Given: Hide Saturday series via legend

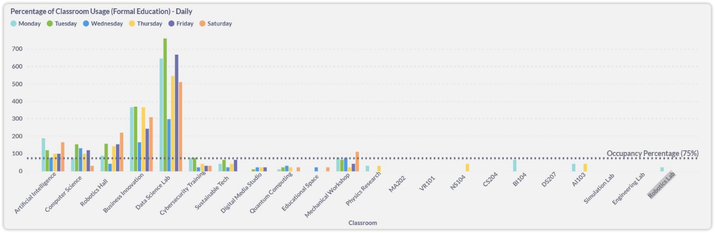Looking at the screenshot, I should (x=215, y=23).
